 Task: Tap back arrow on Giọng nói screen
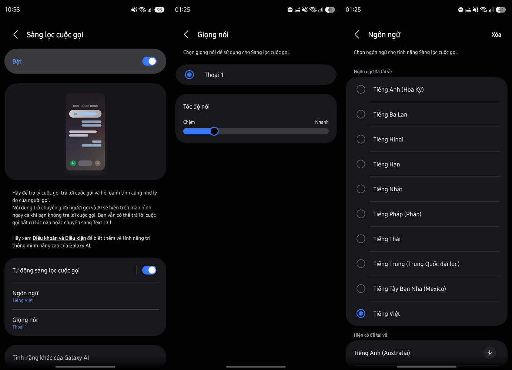click(x=186, y=35)
